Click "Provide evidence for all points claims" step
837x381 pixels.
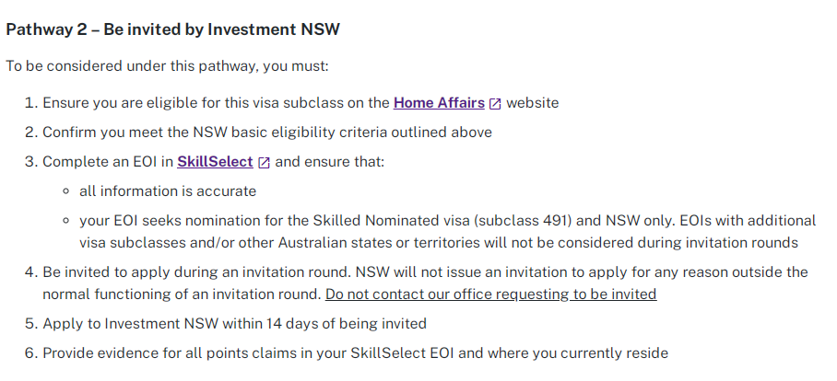pyautogui.click(x=184, y=353)
